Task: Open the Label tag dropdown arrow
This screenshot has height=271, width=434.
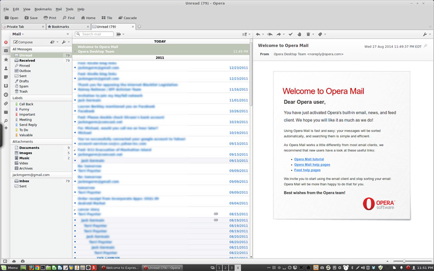Action: [x=325, y=34]
